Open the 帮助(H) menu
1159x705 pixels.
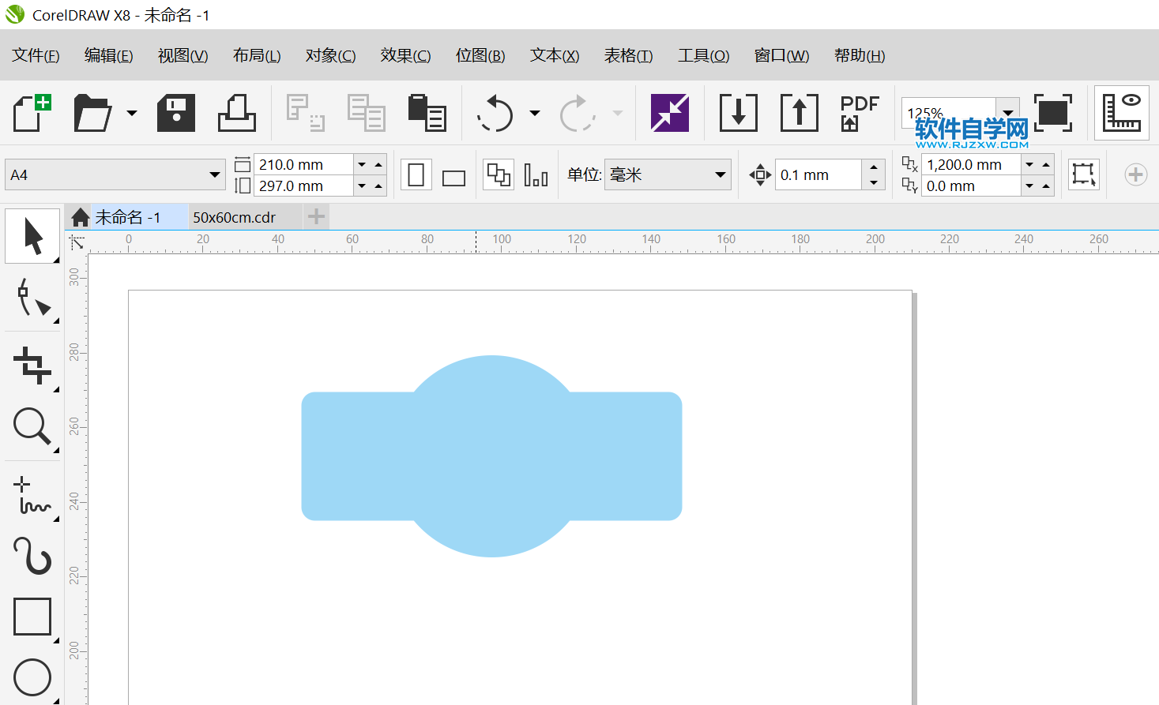[860, 55]
